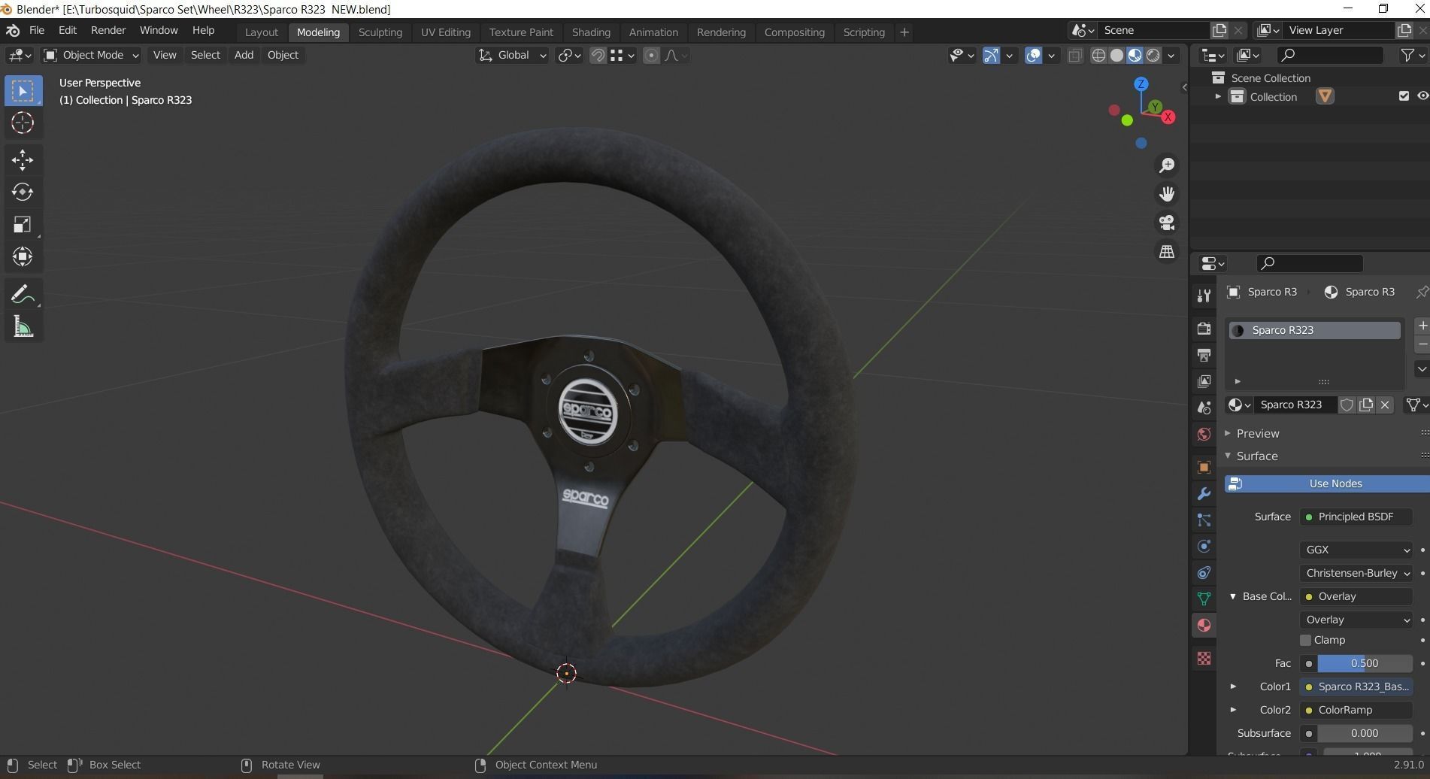Viewport: 1430px width, 779px height.
Task: Toggle snapping magnet in viewport header
Action: 598,55
